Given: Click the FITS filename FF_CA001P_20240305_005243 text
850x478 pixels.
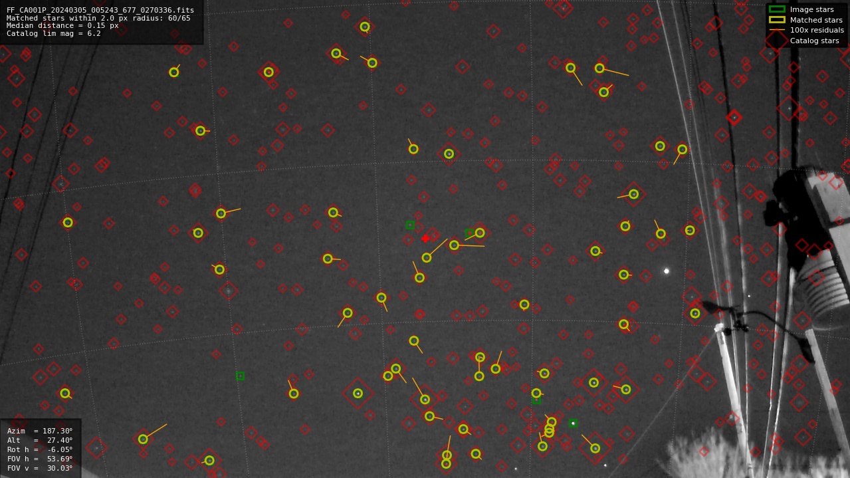Looking at the screenshot, I should [100, 10].
